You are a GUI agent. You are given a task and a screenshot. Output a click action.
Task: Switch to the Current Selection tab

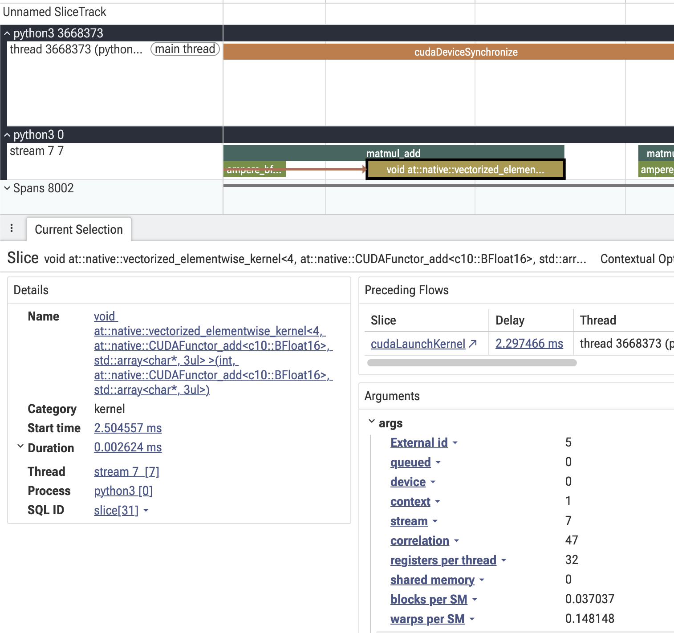coord(79,230)
